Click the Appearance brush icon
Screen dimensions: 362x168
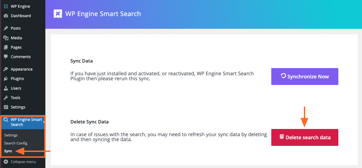coord(6,69)
